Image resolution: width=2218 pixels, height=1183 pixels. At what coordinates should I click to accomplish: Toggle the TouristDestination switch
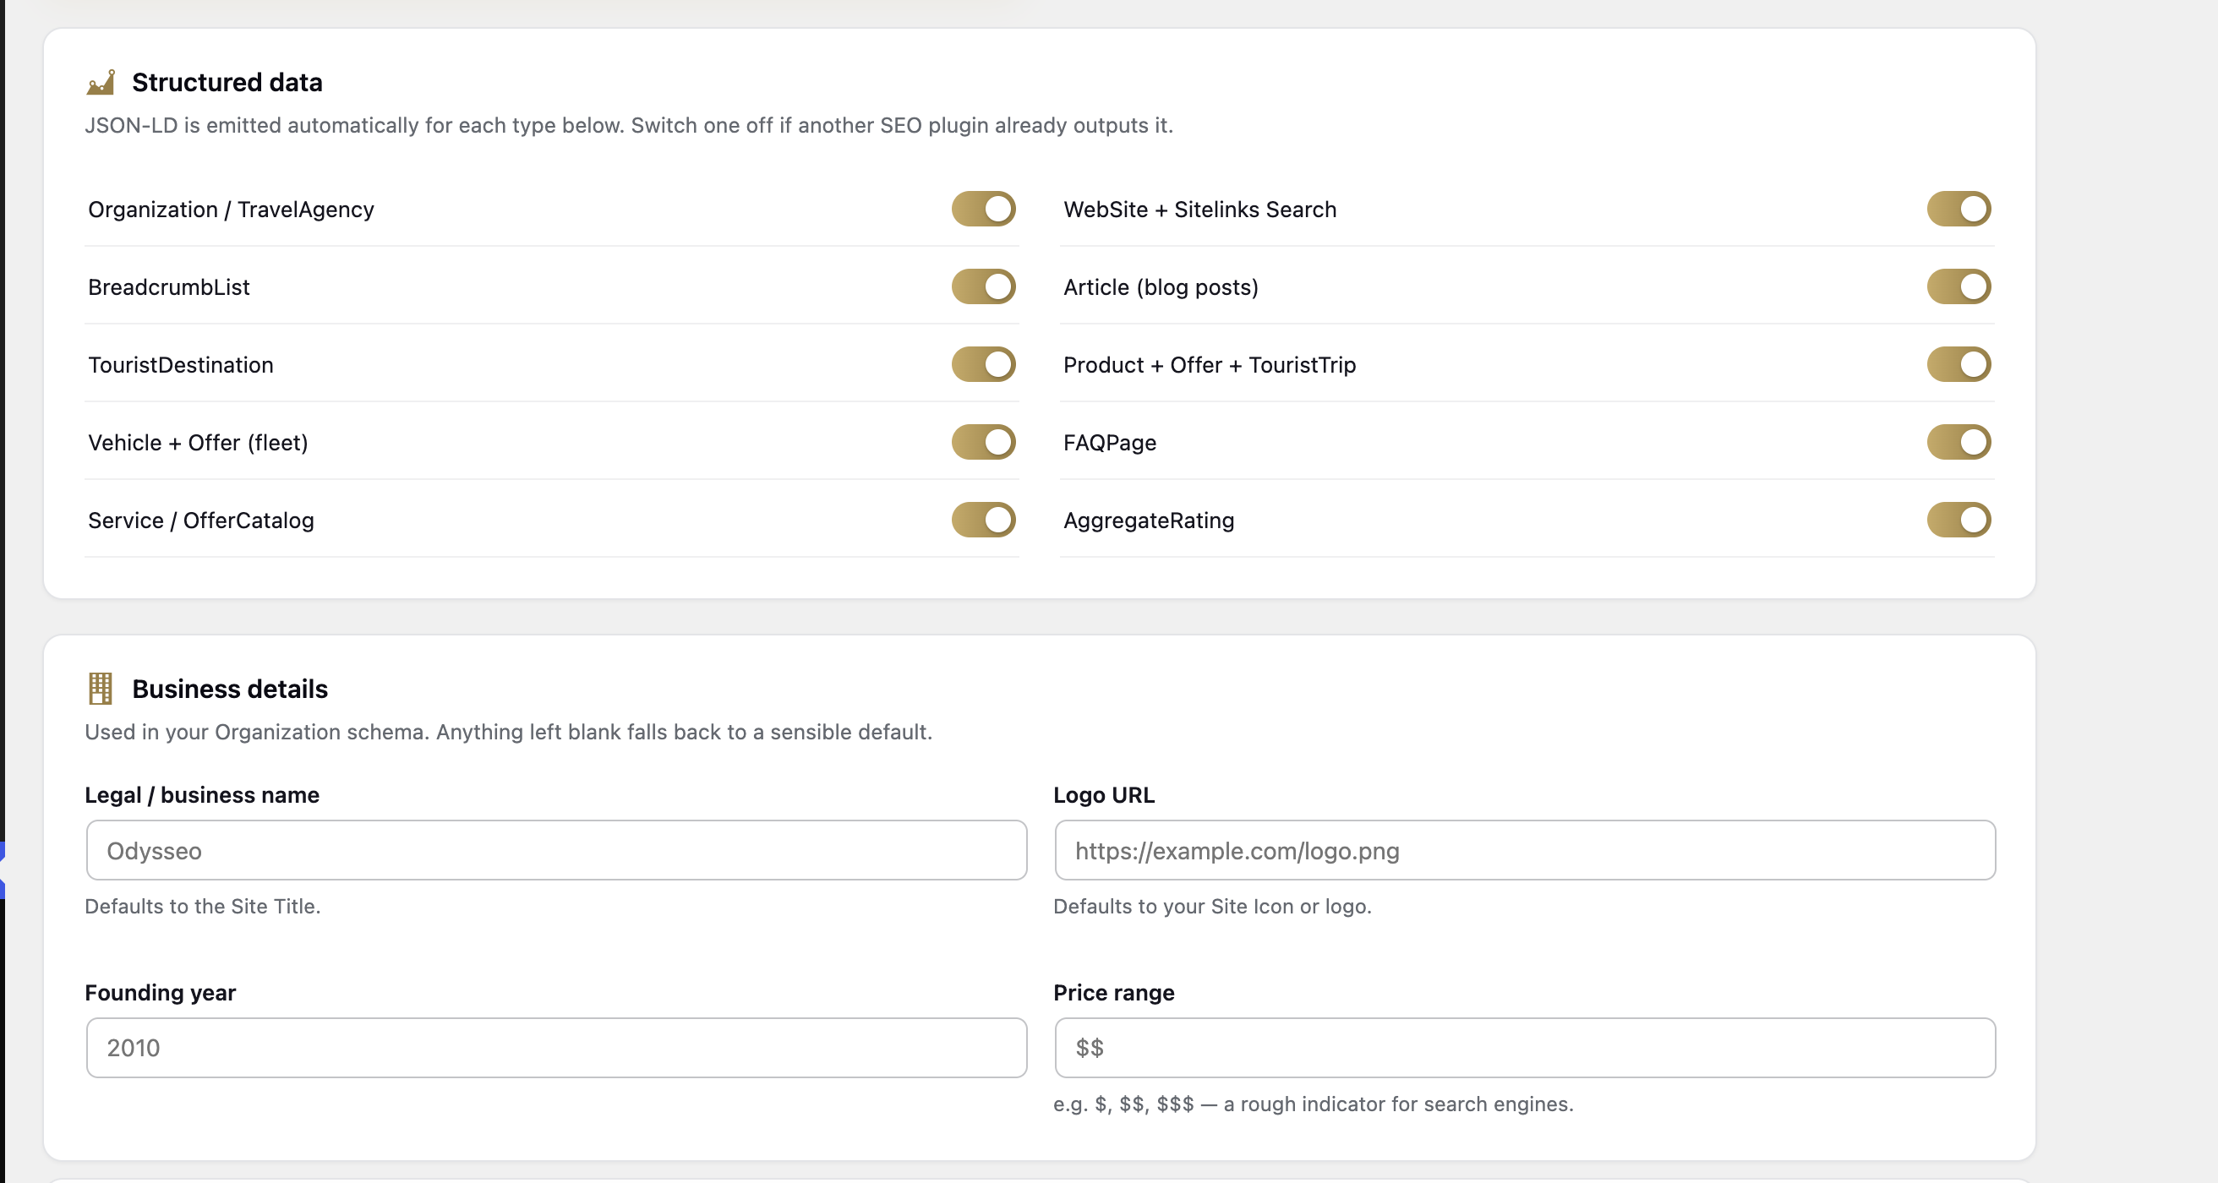(x=983, y=364)
